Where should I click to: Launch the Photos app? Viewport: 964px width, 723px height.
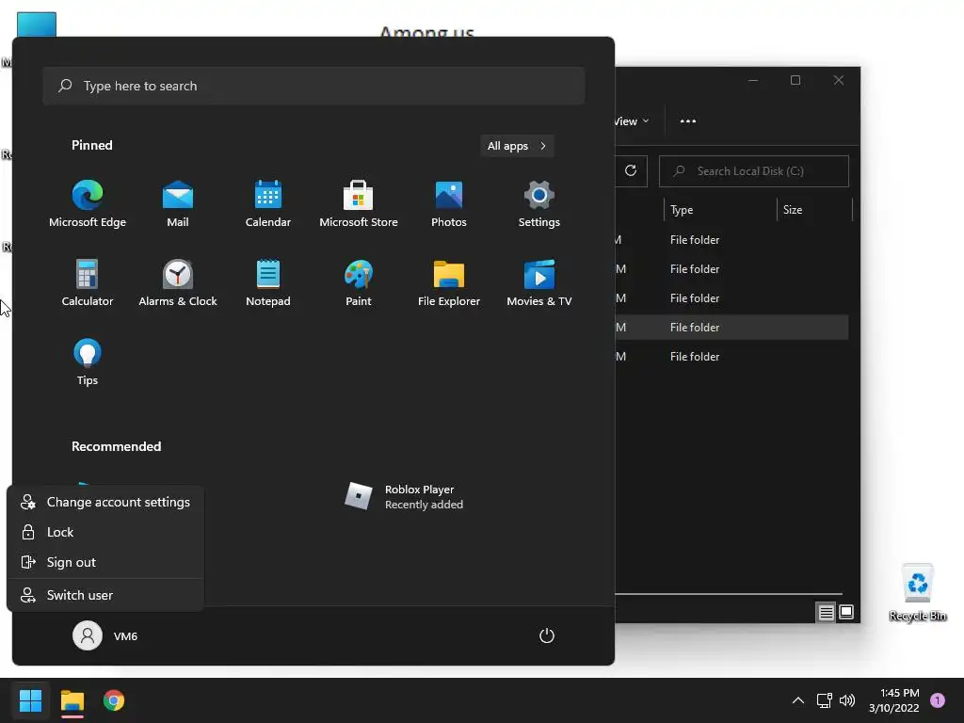449,204
